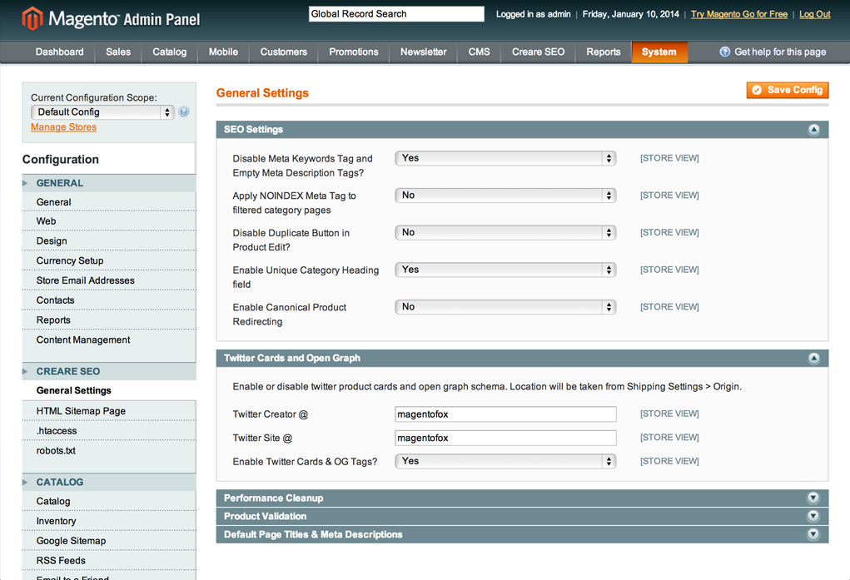Expand the Product Validation section
The width and height of the screenshot is (850, 580).
click(813, 516)
